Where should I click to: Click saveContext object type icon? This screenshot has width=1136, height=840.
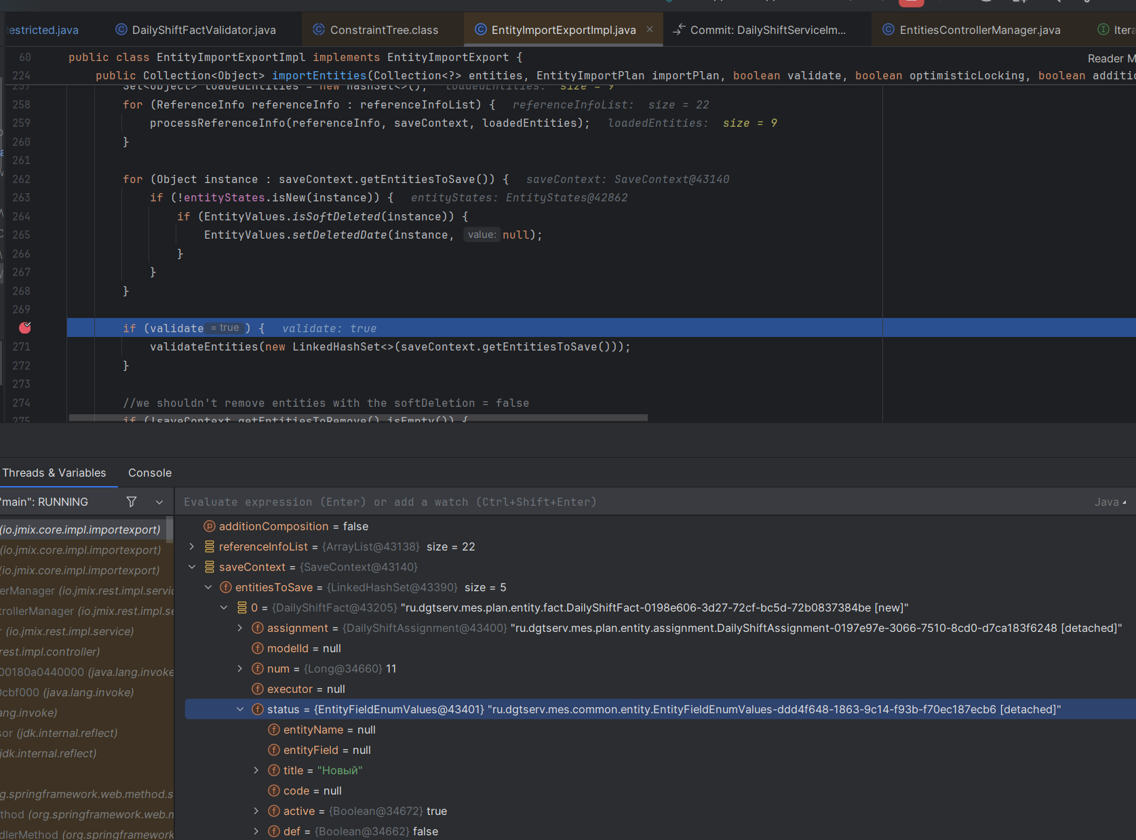[210, 567]
